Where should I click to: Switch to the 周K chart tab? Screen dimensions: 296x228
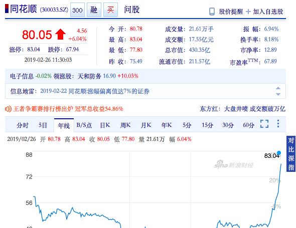point(125,125)
